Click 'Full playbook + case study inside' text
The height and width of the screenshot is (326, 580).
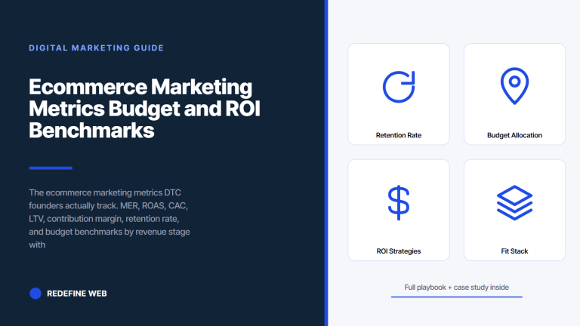[456, 288]
